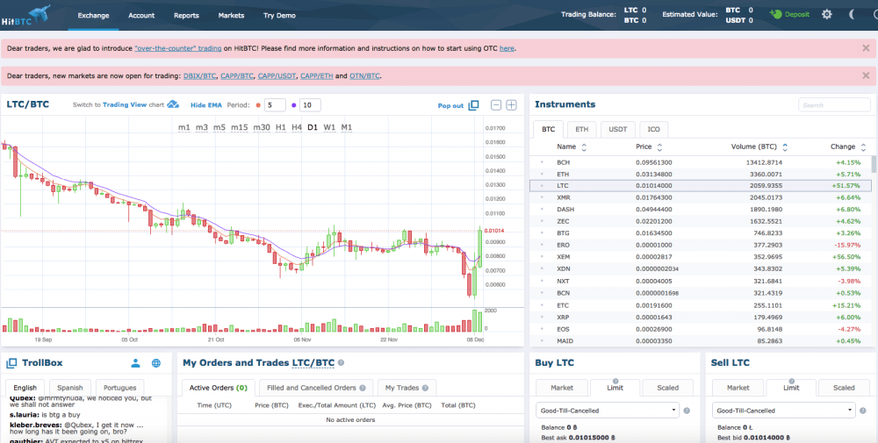Viewport: 878px width, 443px height.
Task: Switch to ETH instruments tab
Action: [582, 129]
